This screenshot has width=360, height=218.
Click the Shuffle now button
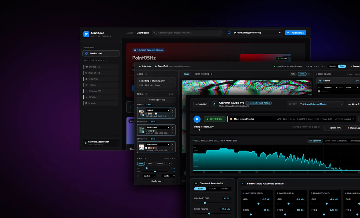[156, 181]
